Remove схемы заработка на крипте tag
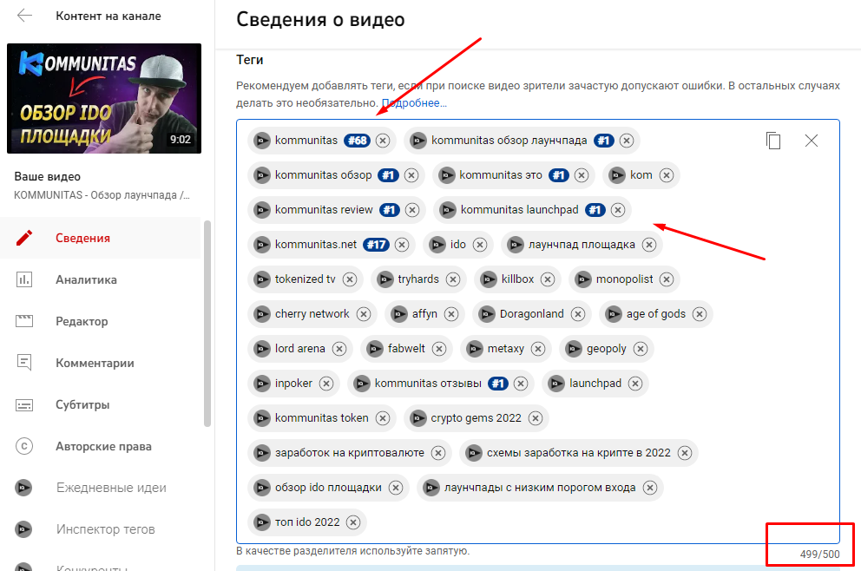 pos(685,453)
